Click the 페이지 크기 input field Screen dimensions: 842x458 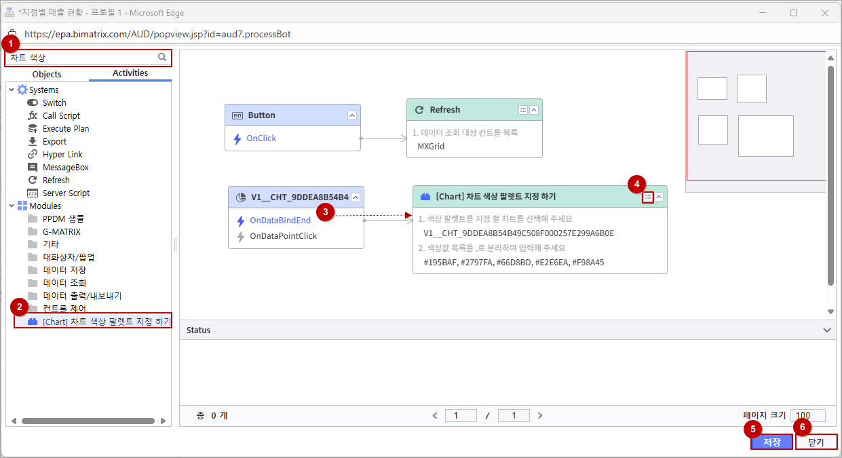(807, 415)
